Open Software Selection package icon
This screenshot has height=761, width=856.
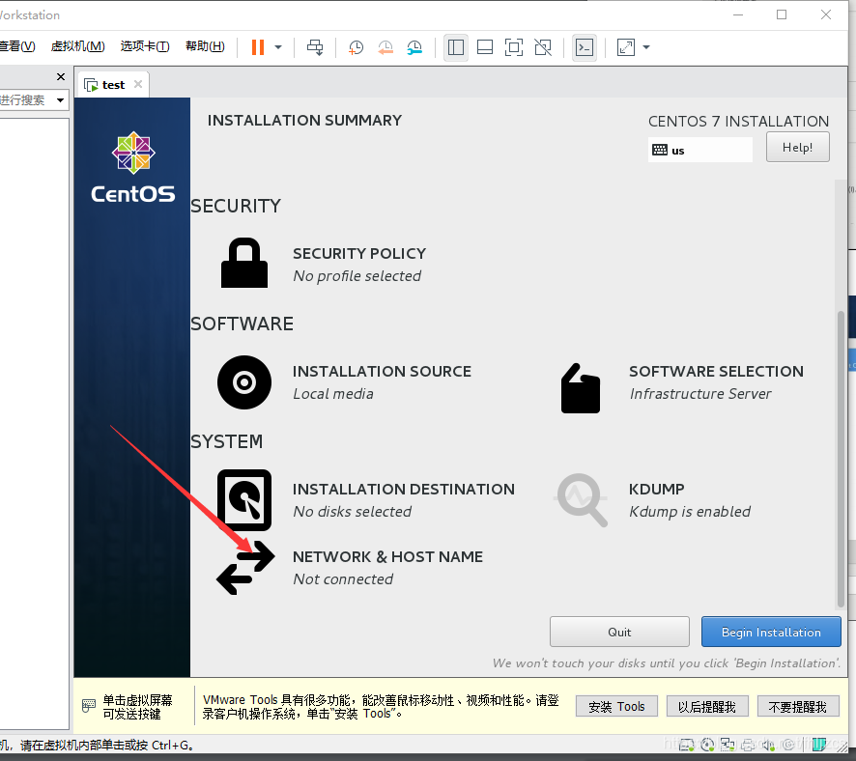(x=581, y=388)
